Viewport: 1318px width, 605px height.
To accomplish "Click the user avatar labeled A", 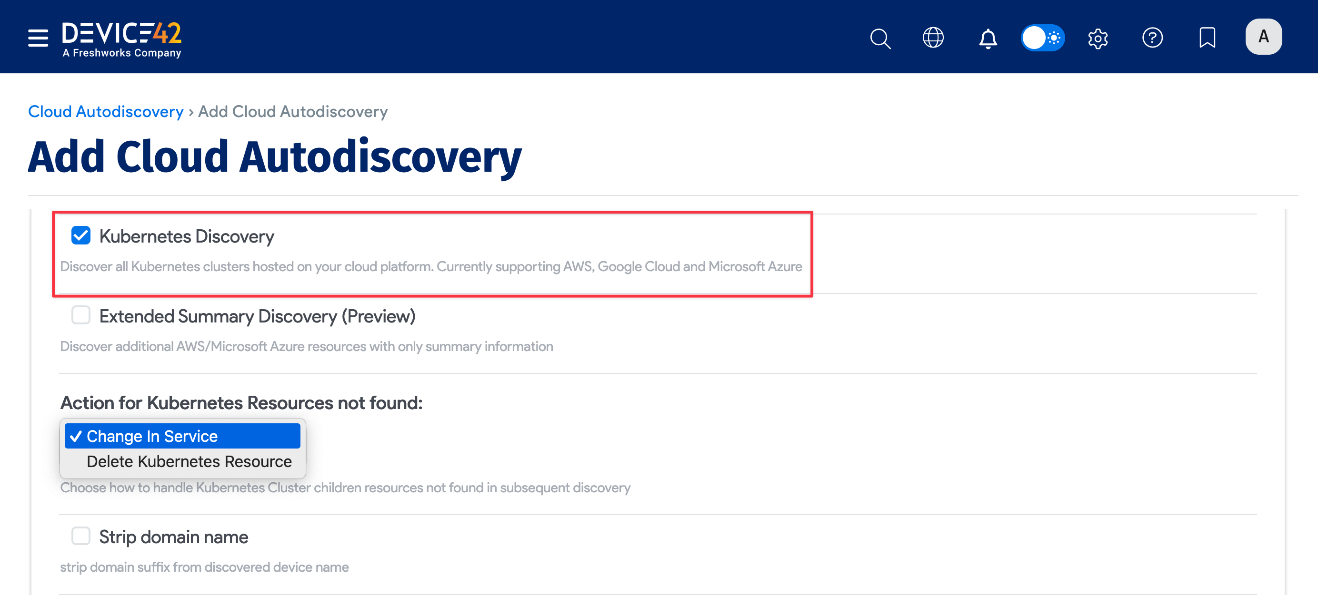I will [x=1263, y=36].
